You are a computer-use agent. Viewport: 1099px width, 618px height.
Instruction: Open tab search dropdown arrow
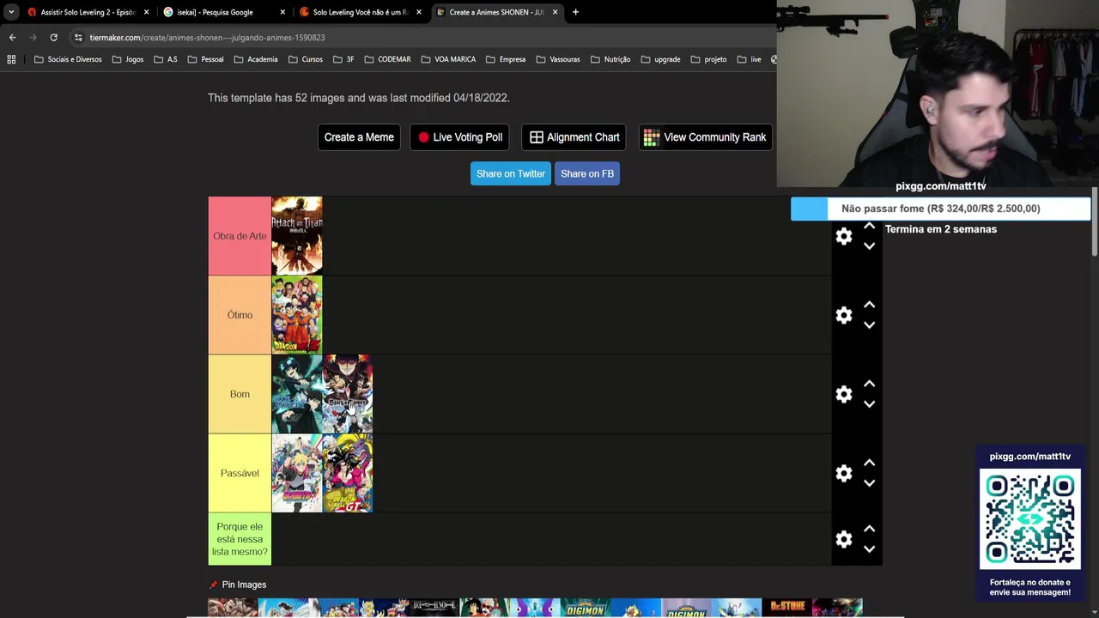pos(10,12)
